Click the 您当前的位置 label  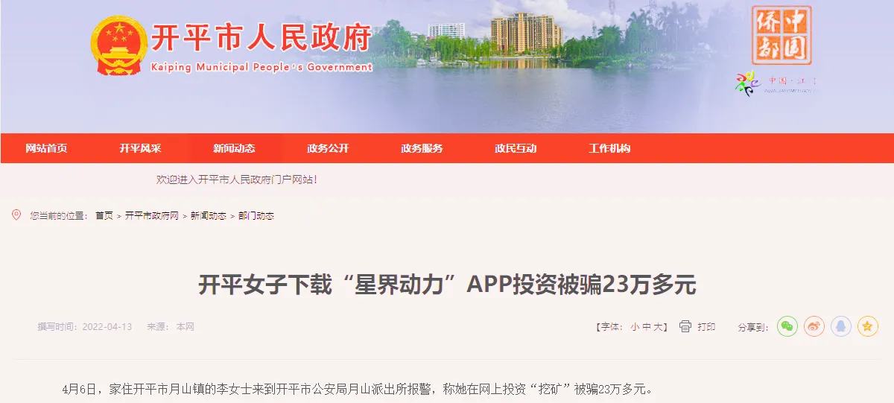click(60, 216)
